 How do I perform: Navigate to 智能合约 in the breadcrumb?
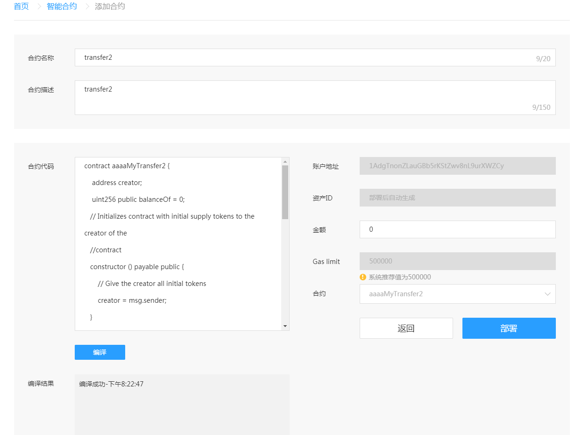(x=62, y=7)
